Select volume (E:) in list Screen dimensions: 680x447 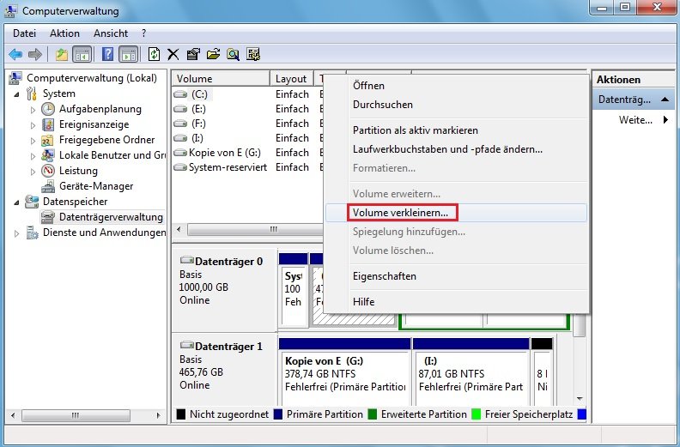point(198,109)
